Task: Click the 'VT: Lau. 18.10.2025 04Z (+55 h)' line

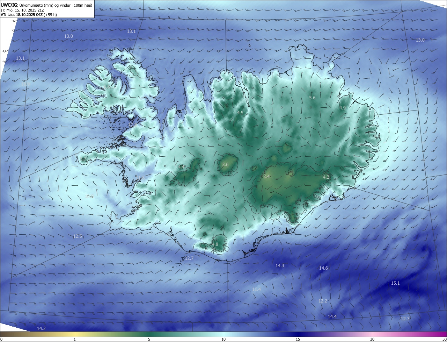Action: coord(29,15)
